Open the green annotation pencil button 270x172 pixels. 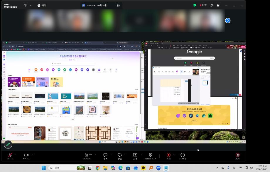8,144
